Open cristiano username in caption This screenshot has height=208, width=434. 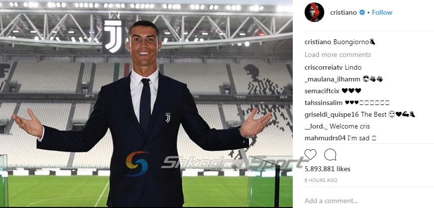pyautogui.click(x=318, y=42)
